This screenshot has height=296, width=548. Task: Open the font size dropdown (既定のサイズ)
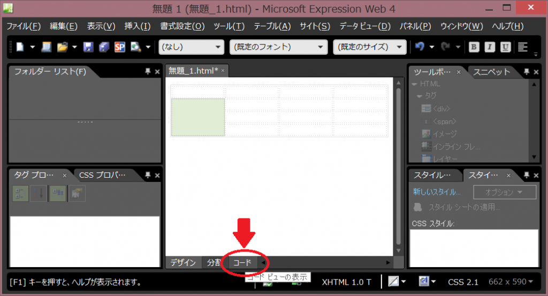(370, 47)
